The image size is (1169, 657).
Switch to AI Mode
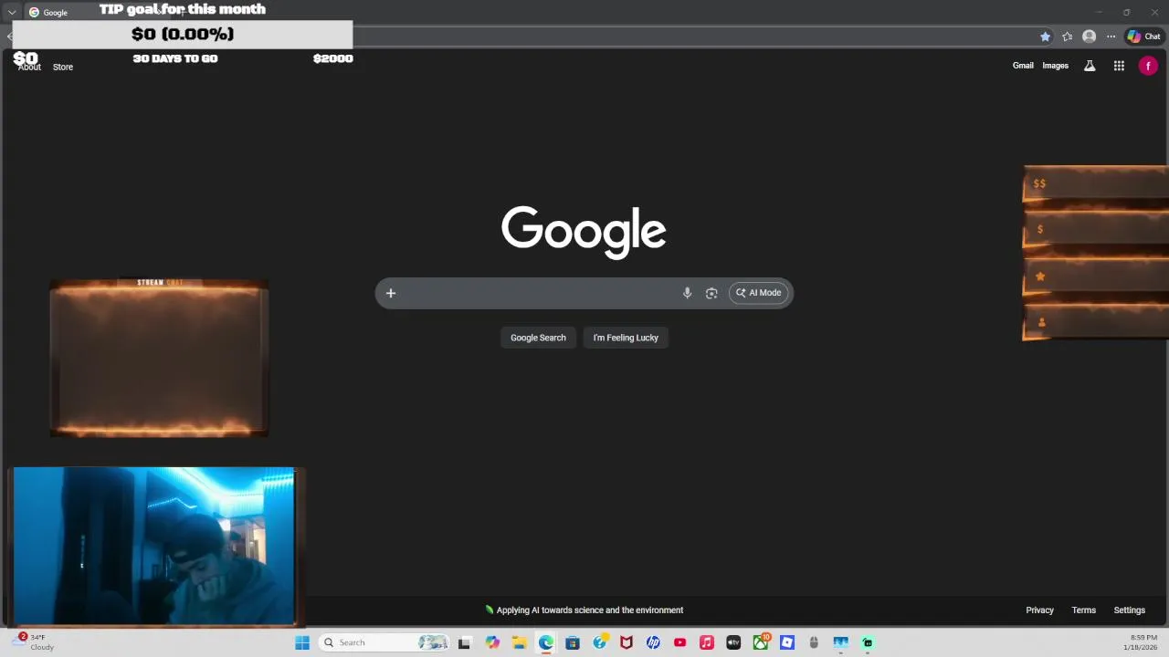tap(759, 293)
